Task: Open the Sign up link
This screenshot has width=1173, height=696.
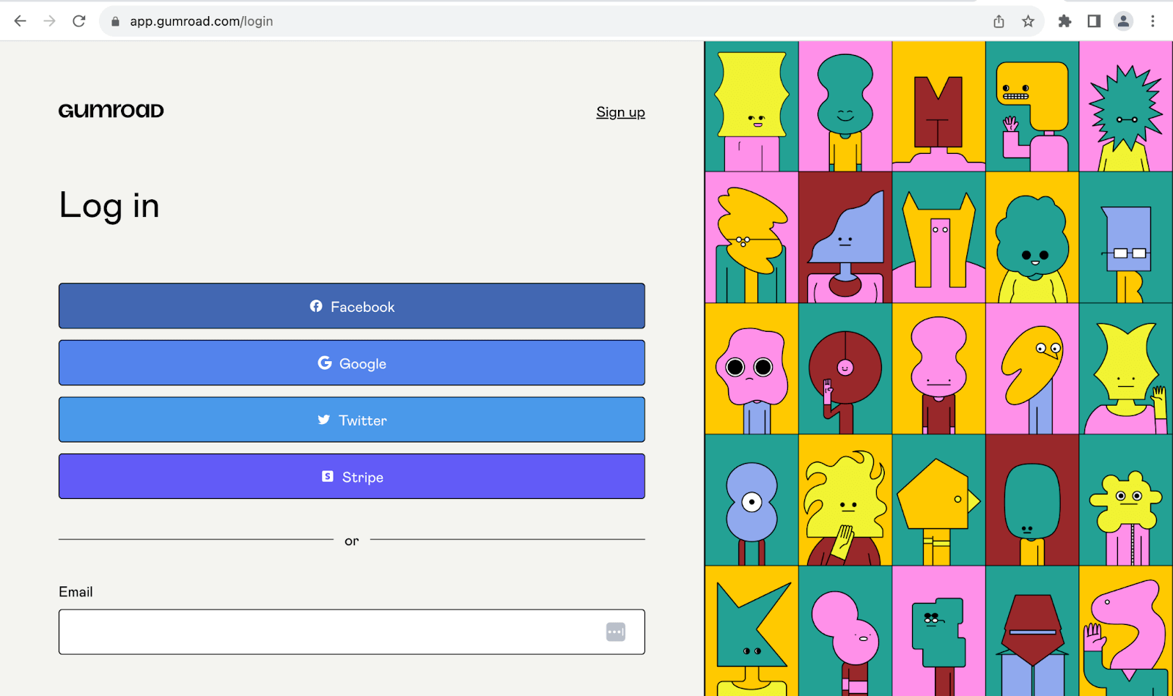Action: tap(620, 112)
